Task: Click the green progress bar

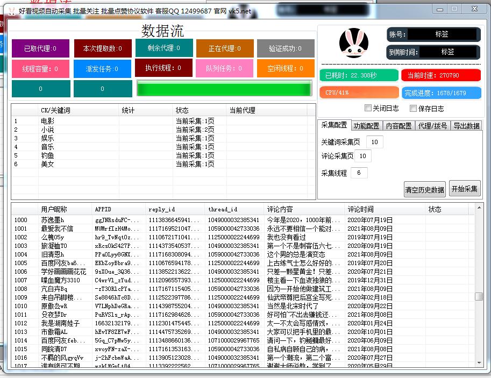Action: (x=224, y=88)
